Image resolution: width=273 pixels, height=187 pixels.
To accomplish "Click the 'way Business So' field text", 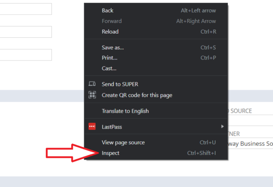I will pos(250,143).
